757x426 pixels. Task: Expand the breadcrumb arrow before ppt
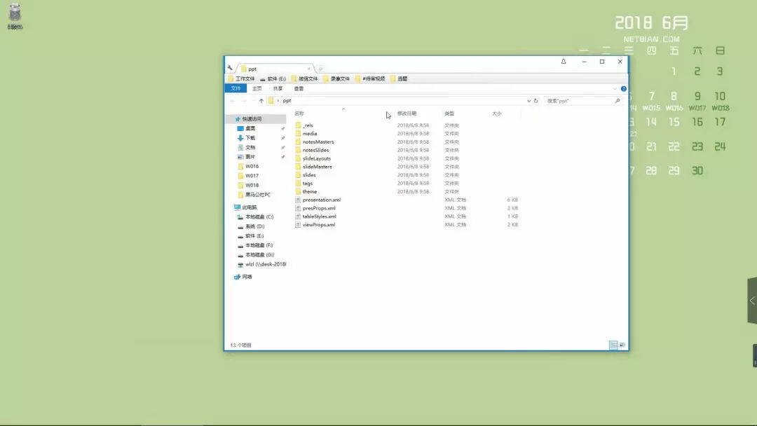(x=278, y=101)
